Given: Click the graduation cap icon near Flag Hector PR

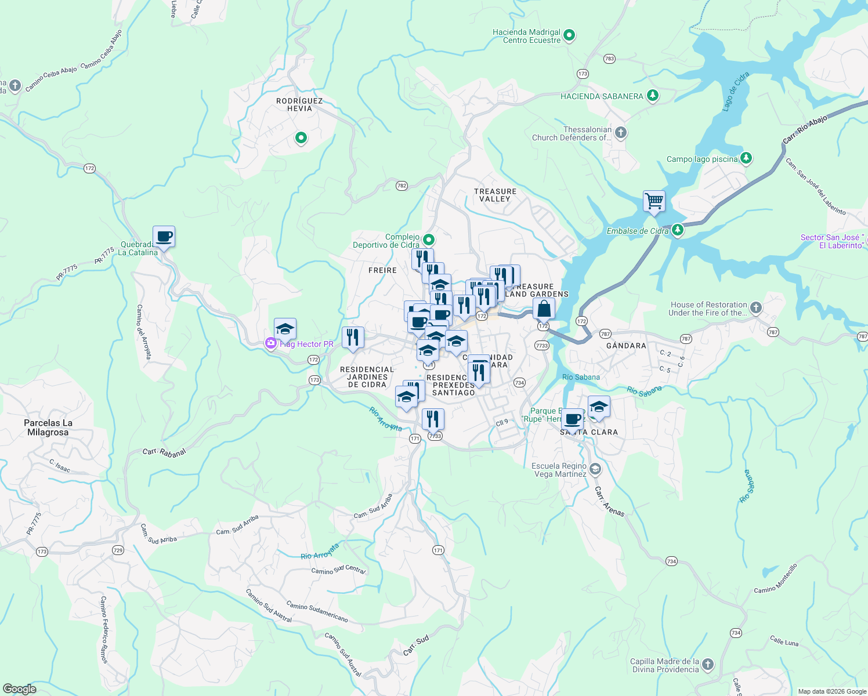Looking at the screenshot, I should (x=285, y=328).
